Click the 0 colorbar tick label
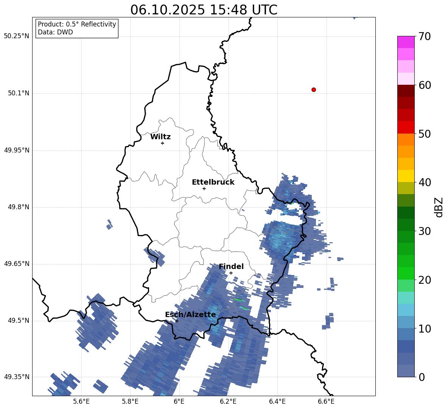The height and width of the screenshot is (409, 448). point(422,377)
